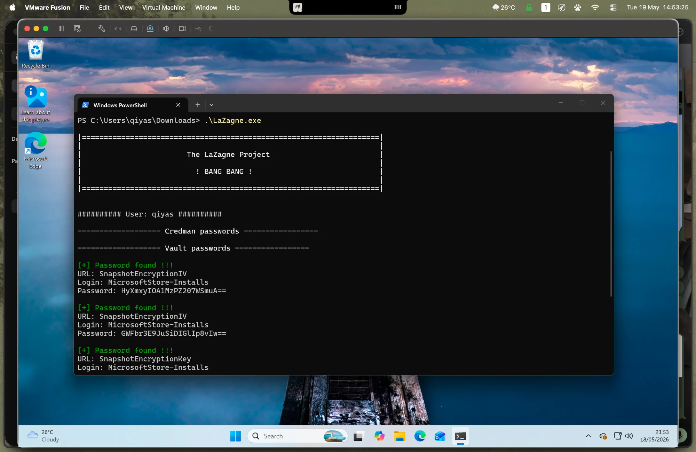
Task: Open Outlook from the taskbar
Action: 440,436
